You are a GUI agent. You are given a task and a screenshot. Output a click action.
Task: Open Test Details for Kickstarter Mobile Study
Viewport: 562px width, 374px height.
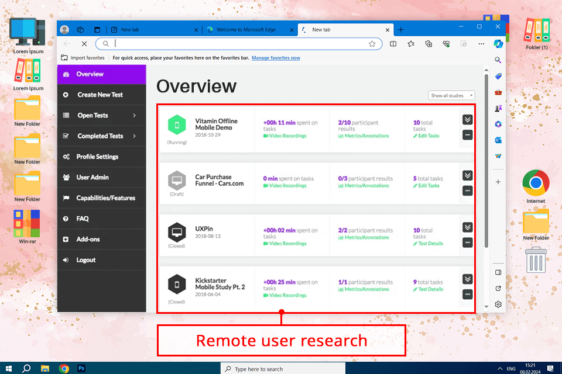428,289
